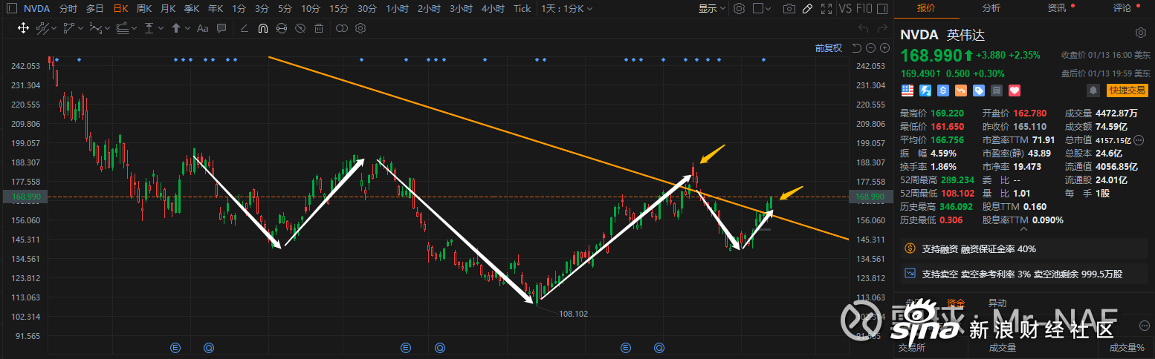Select the measure range tool
This screenshot has width=1155, height=359.
[149, 28]
